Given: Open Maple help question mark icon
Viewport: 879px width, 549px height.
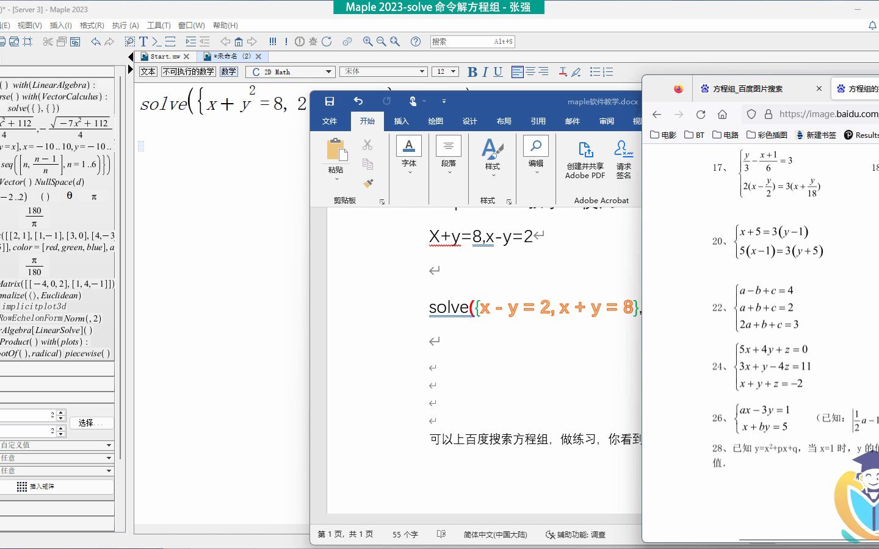Looking at the screenshot, I should pos(416,41).
